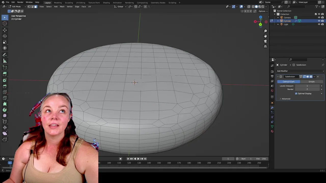The height and width of the screenshot is (183, 326).
Task: Click the Render levels value field
Action: pos(307,89)
